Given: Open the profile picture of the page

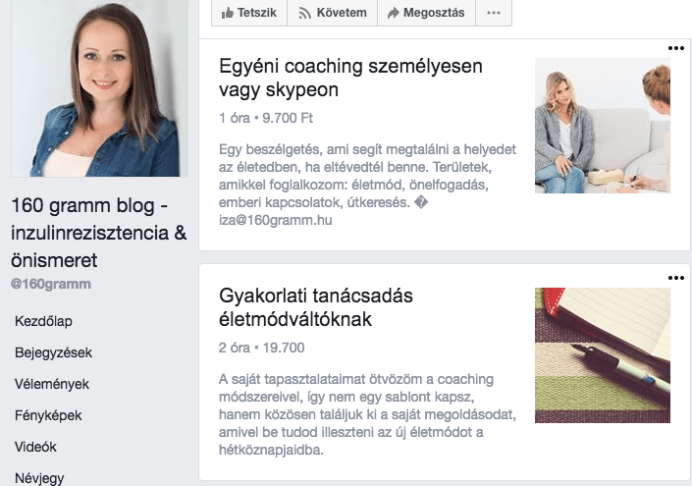Looking at the screenshot, I should point(94,87).
